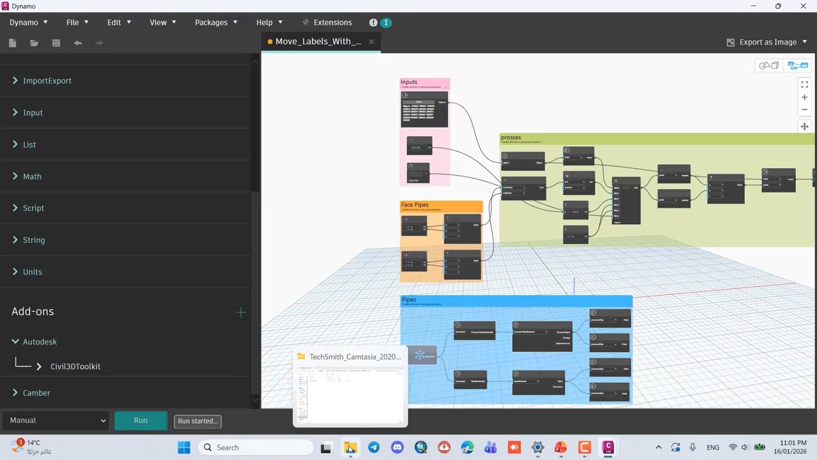
Task: Open the Dynamo menu
Action: [28, 22]
